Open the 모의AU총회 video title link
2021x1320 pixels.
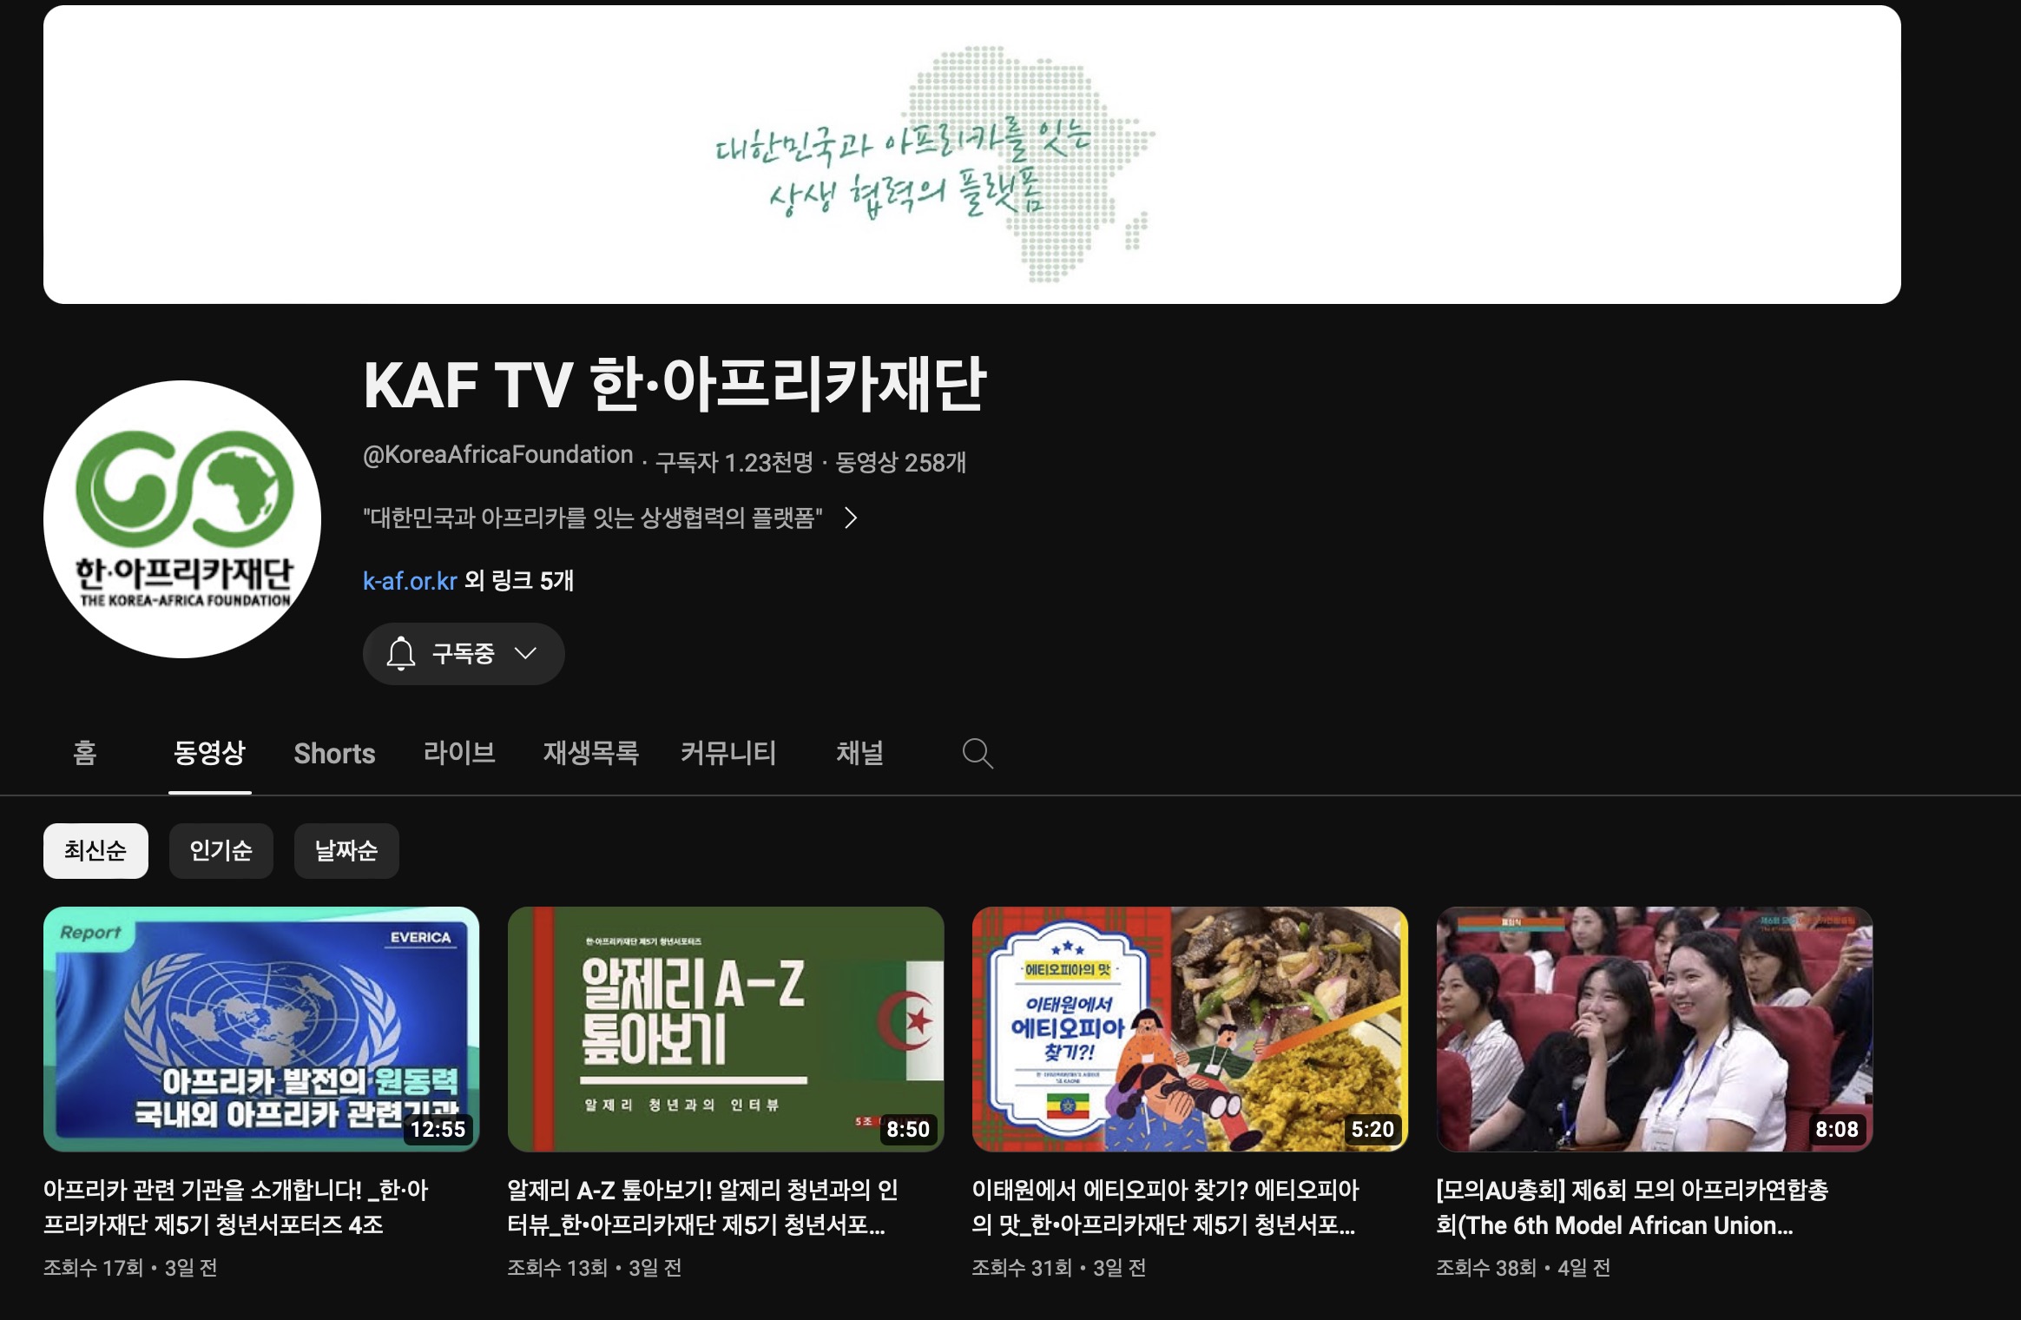[1632, 1207]
